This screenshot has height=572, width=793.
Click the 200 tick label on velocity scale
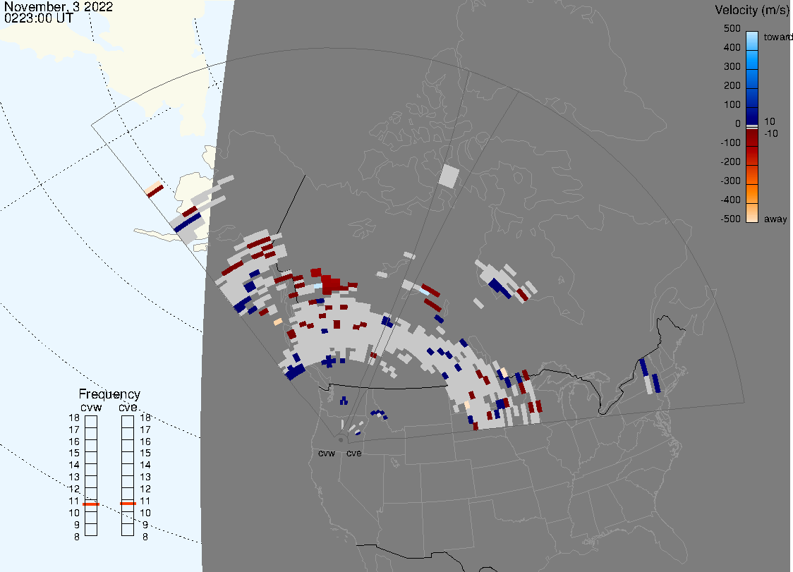click(732, 85)
